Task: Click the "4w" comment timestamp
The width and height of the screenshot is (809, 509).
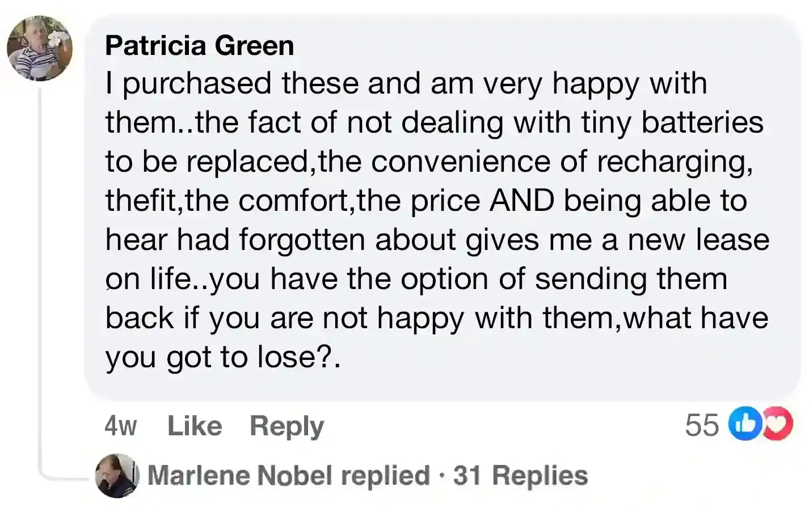Action: pos(120,426)
